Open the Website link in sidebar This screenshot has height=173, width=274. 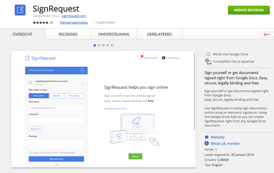[x=218, y=137]
